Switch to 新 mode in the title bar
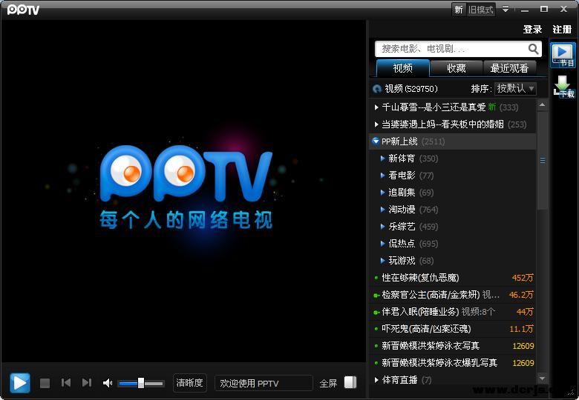 pyautogui.click(x=459, y=10)
